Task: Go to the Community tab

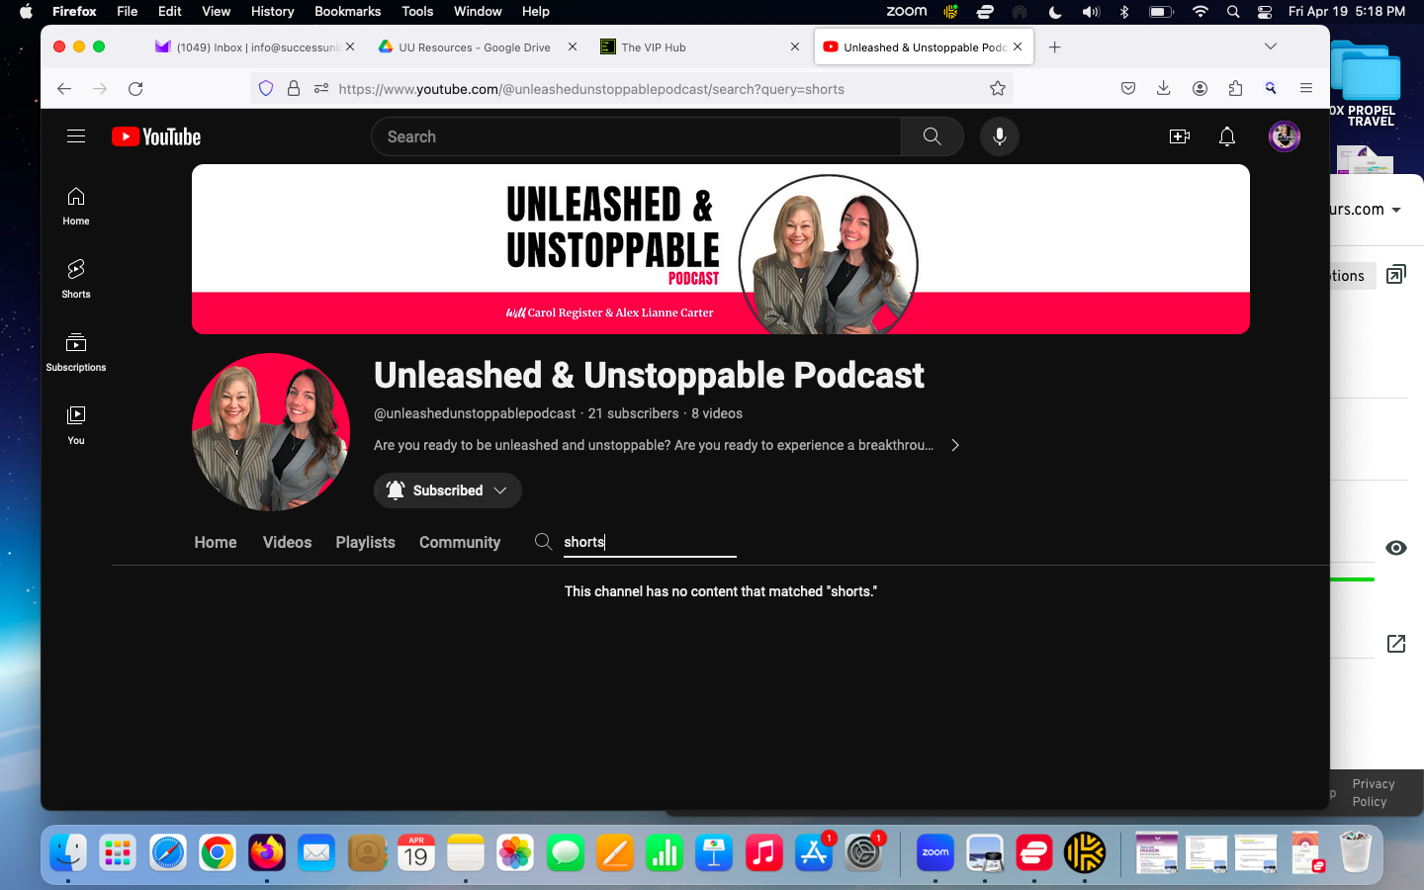Action: pyautogui.click(x=460, y=542)
